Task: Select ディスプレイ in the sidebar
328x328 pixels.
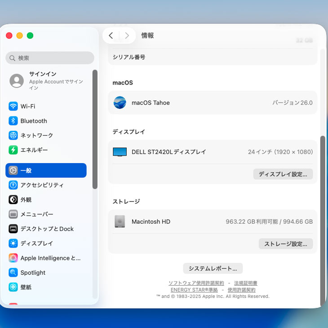Action: click(x=36, y=243)
